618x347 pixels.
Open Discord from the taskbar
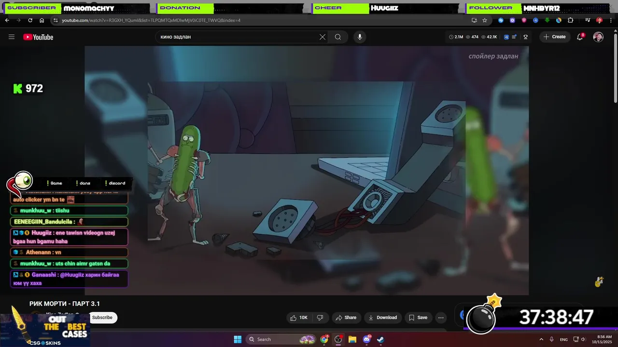pos(366,339)
